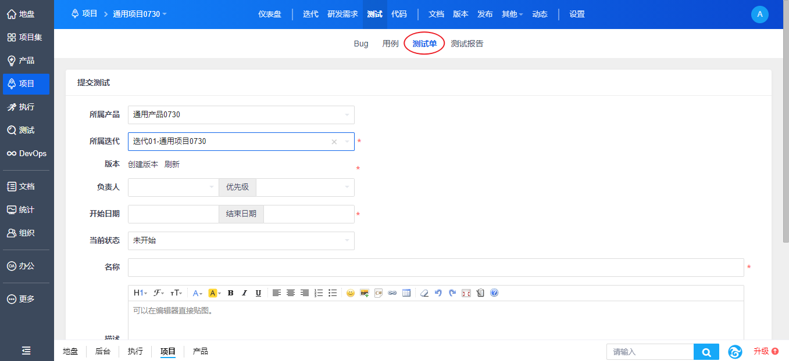This screenshot has width=789, height=361.
Task: Toggle bold formatting in the editor
Action: tap(231, 293)
